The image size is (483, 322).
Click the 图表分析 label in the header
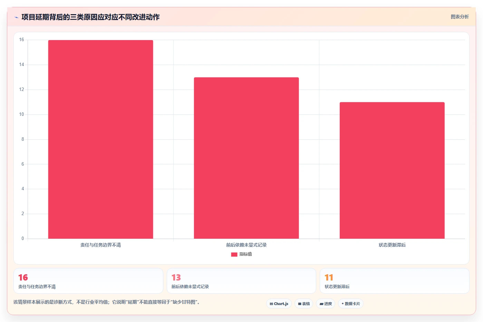[x=460, y=17]
